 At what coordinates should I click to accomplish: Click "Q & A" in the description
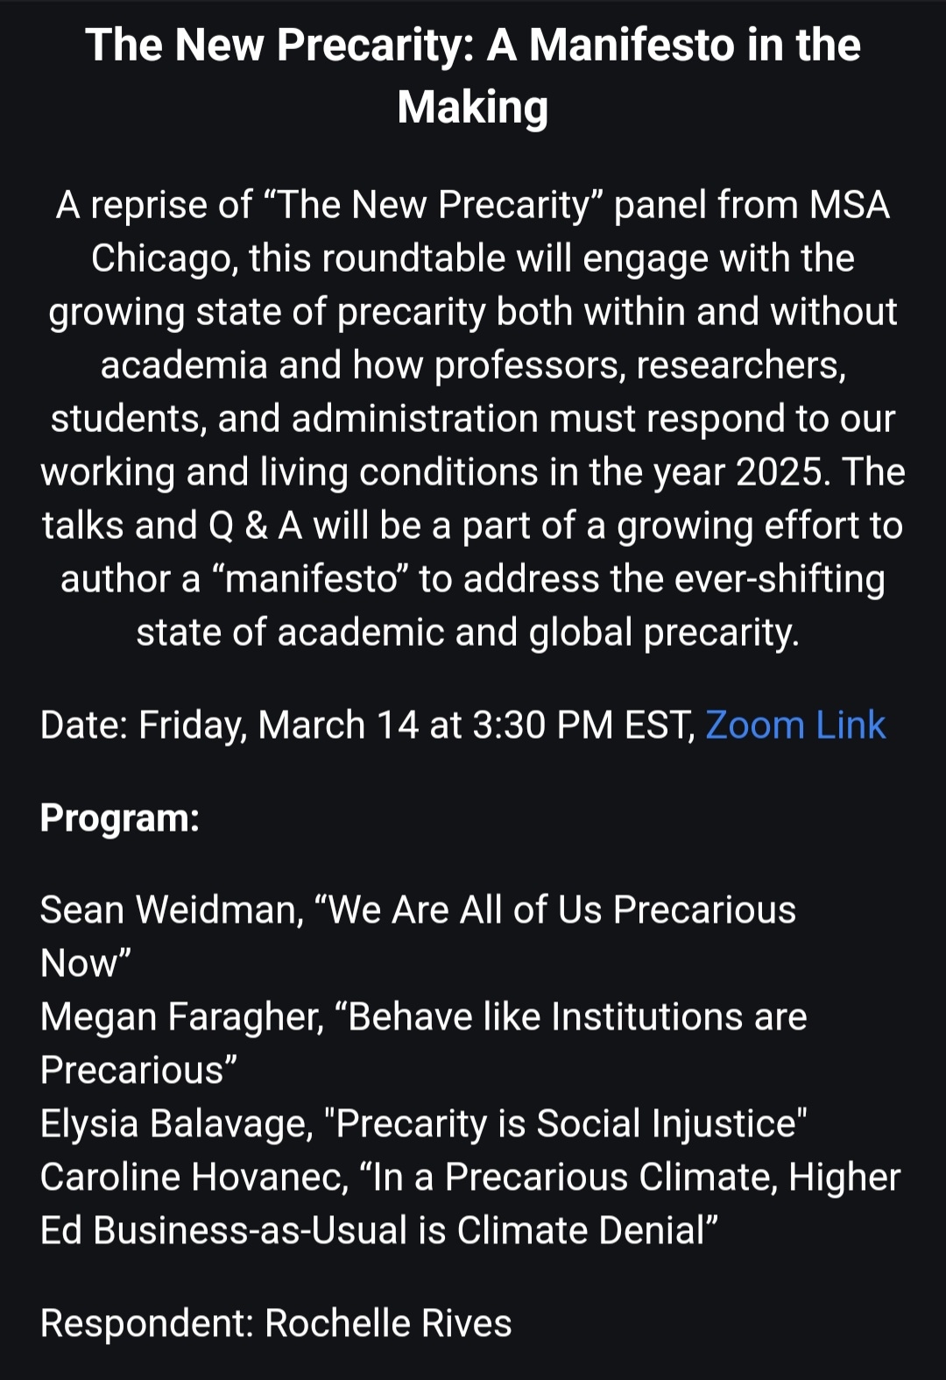click(x=255, y=526)
